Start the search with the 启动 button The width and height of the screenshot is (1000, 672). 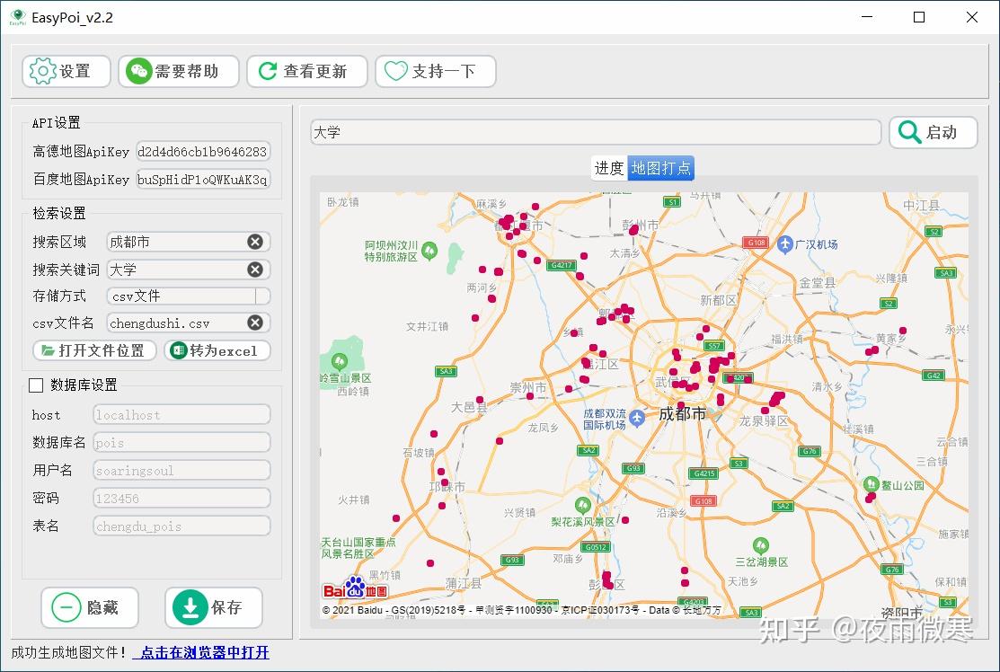pos(933,132)
